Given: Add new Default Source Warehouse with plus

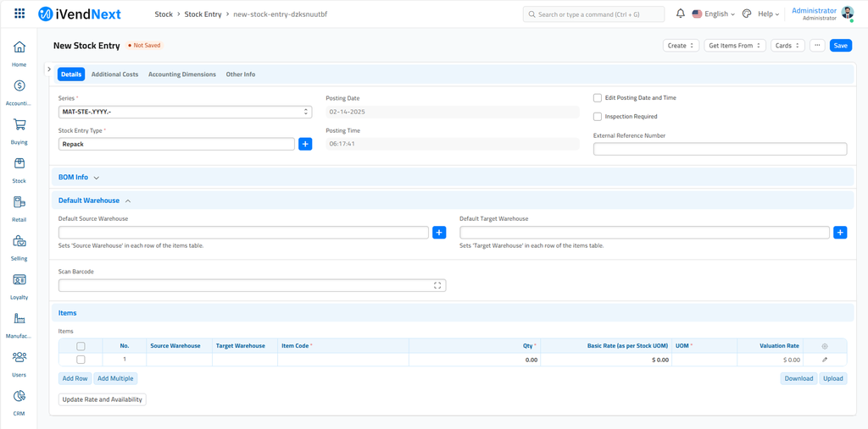Looking at the screenshot, I should (x=439, y=233).
